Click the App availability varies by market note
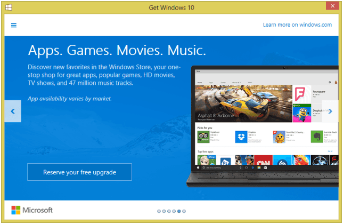This screenshot has height=224, width=343. tap(70, 99)
